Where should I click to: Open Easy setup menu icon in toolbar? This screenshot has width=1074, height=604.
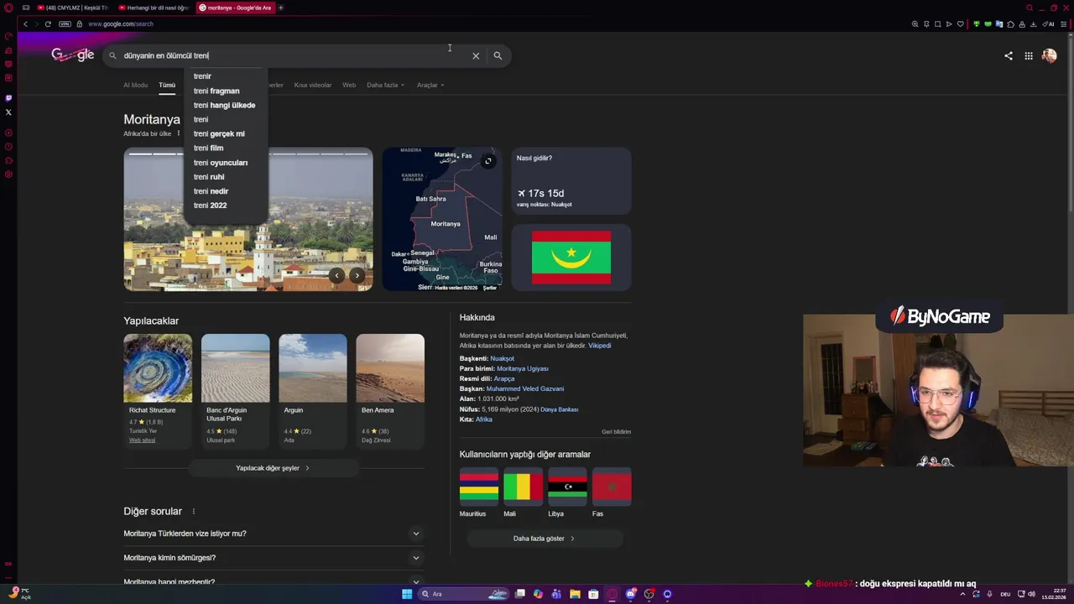[x=1064, y=23]
